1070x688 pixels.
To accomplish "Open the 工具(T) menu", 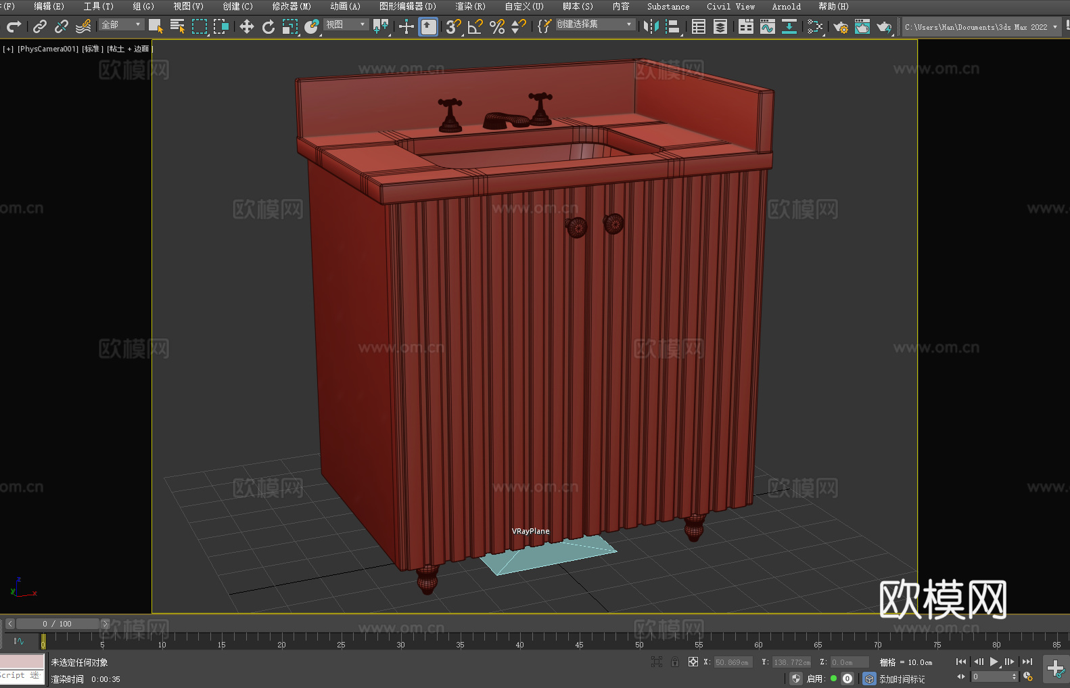I will click(98, 6).
